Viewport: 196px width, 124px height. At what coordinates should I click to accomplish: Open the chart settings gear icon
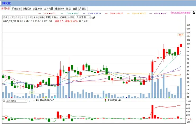pos(93,17)
